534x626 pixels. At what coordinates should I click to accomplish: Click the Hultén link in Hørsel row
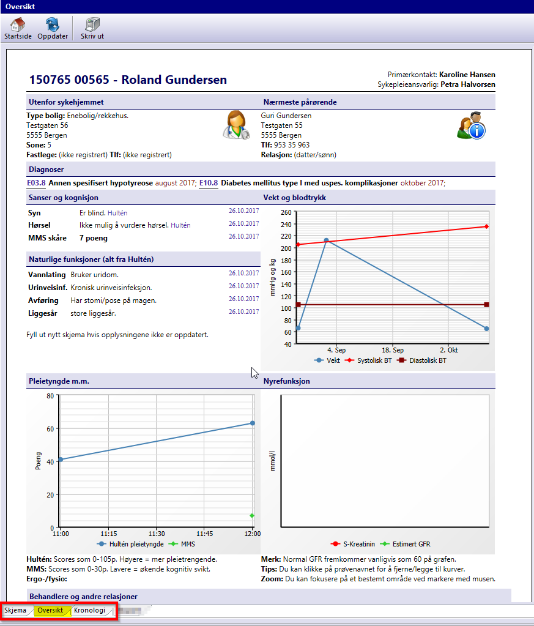[180, 225]
